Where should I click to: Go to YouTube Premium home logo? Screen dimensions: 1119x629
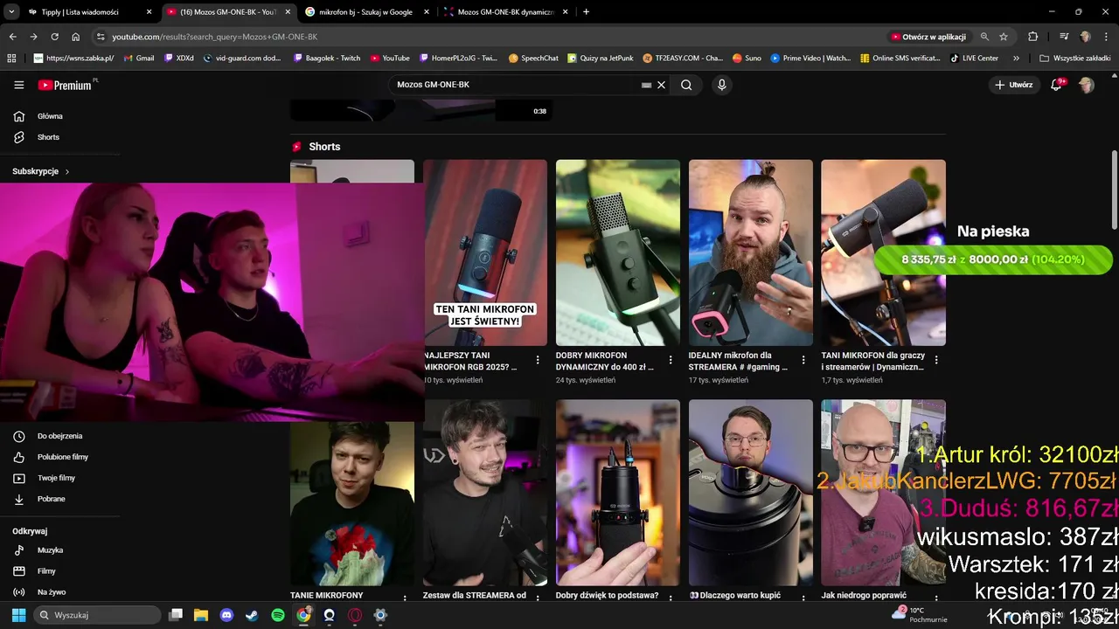[x=66, y=85]
